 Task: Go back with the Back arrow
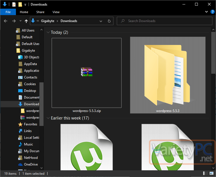[6, 21]
